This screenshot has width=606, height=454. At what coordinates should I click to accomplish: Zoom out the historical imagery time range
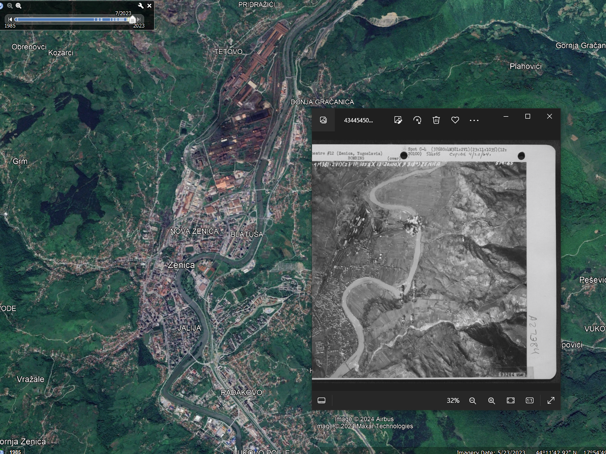tap(10, 6)
